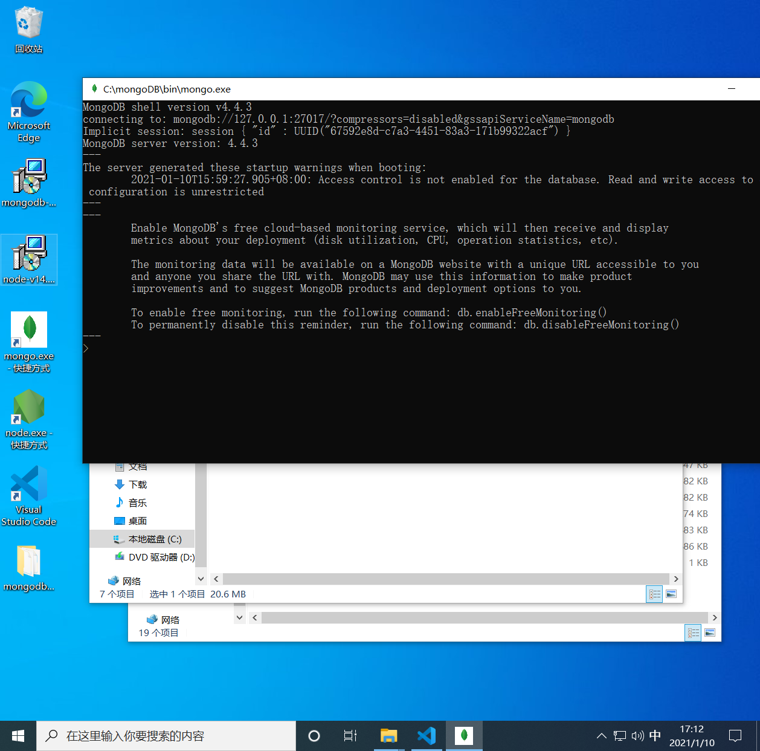Click the 'db.enableFreeMonitoring()' text in the console
The image size is (760, 751).
point(532,313)
